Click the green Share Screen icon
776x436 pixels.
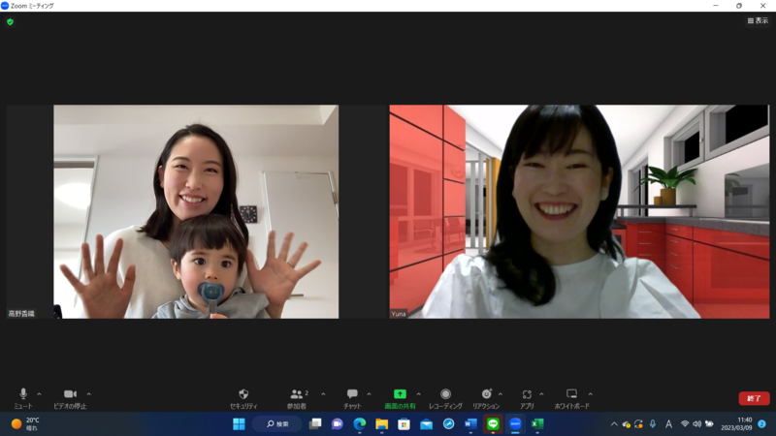point(400,394)
